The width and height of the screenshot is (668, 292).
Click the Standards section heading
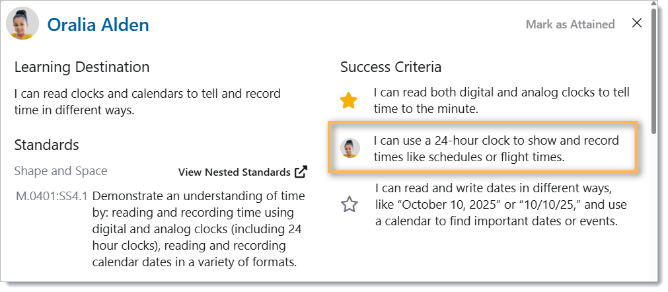tap(47, 145)
